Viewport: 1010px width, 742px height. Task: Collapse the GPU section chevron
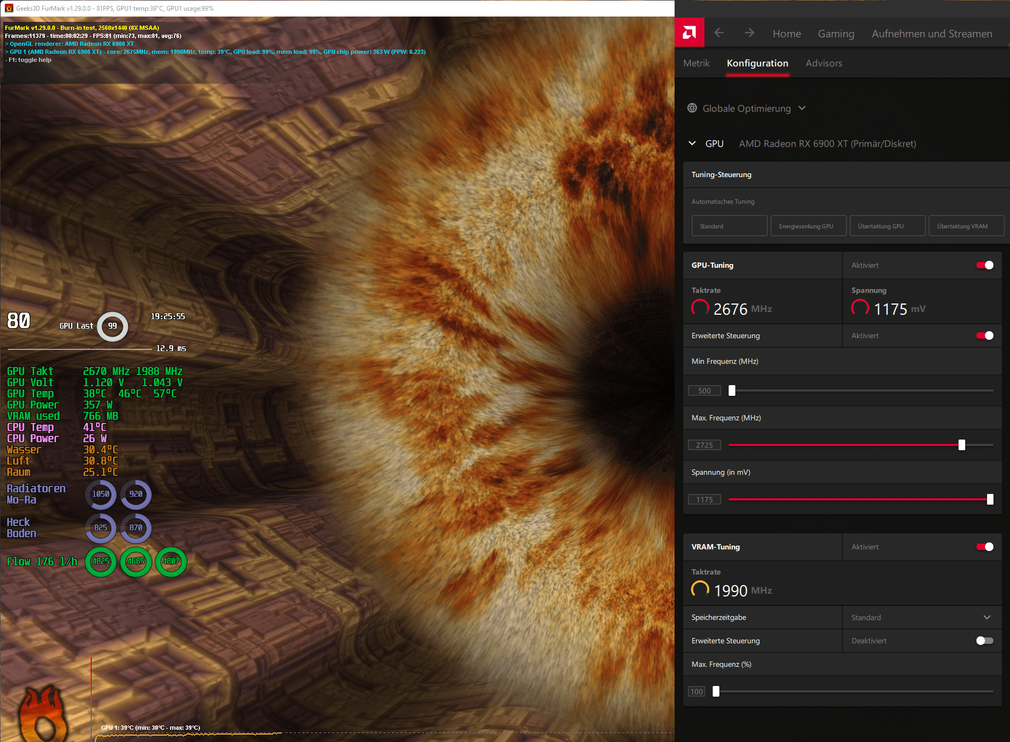[x=692, y=143]
